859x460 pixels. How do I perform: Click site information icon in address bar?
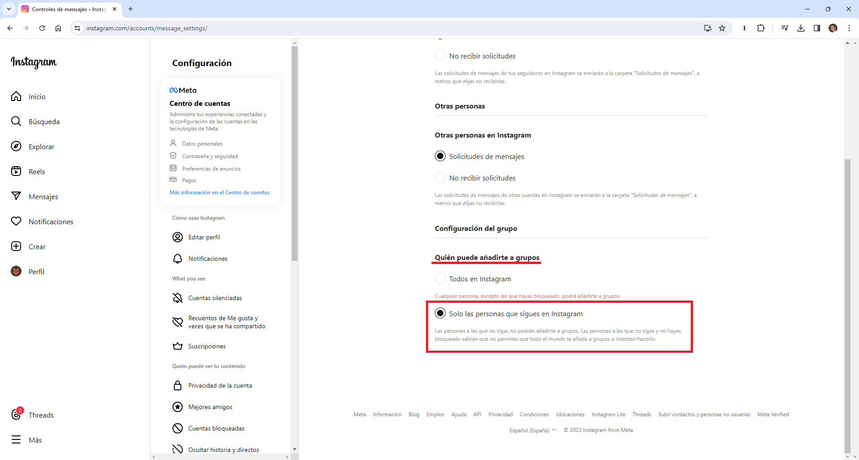[x=77, y=28]
